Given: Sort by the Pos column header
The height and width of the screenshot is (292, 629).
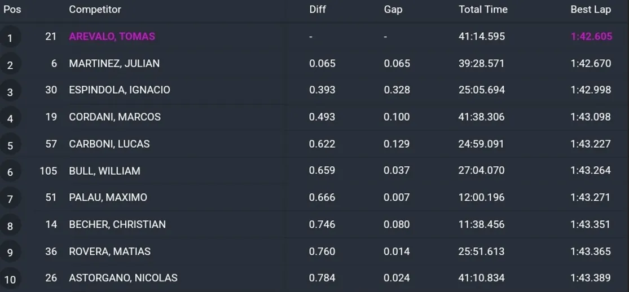Looking at the screenshot, I should [x=12, y=10].
